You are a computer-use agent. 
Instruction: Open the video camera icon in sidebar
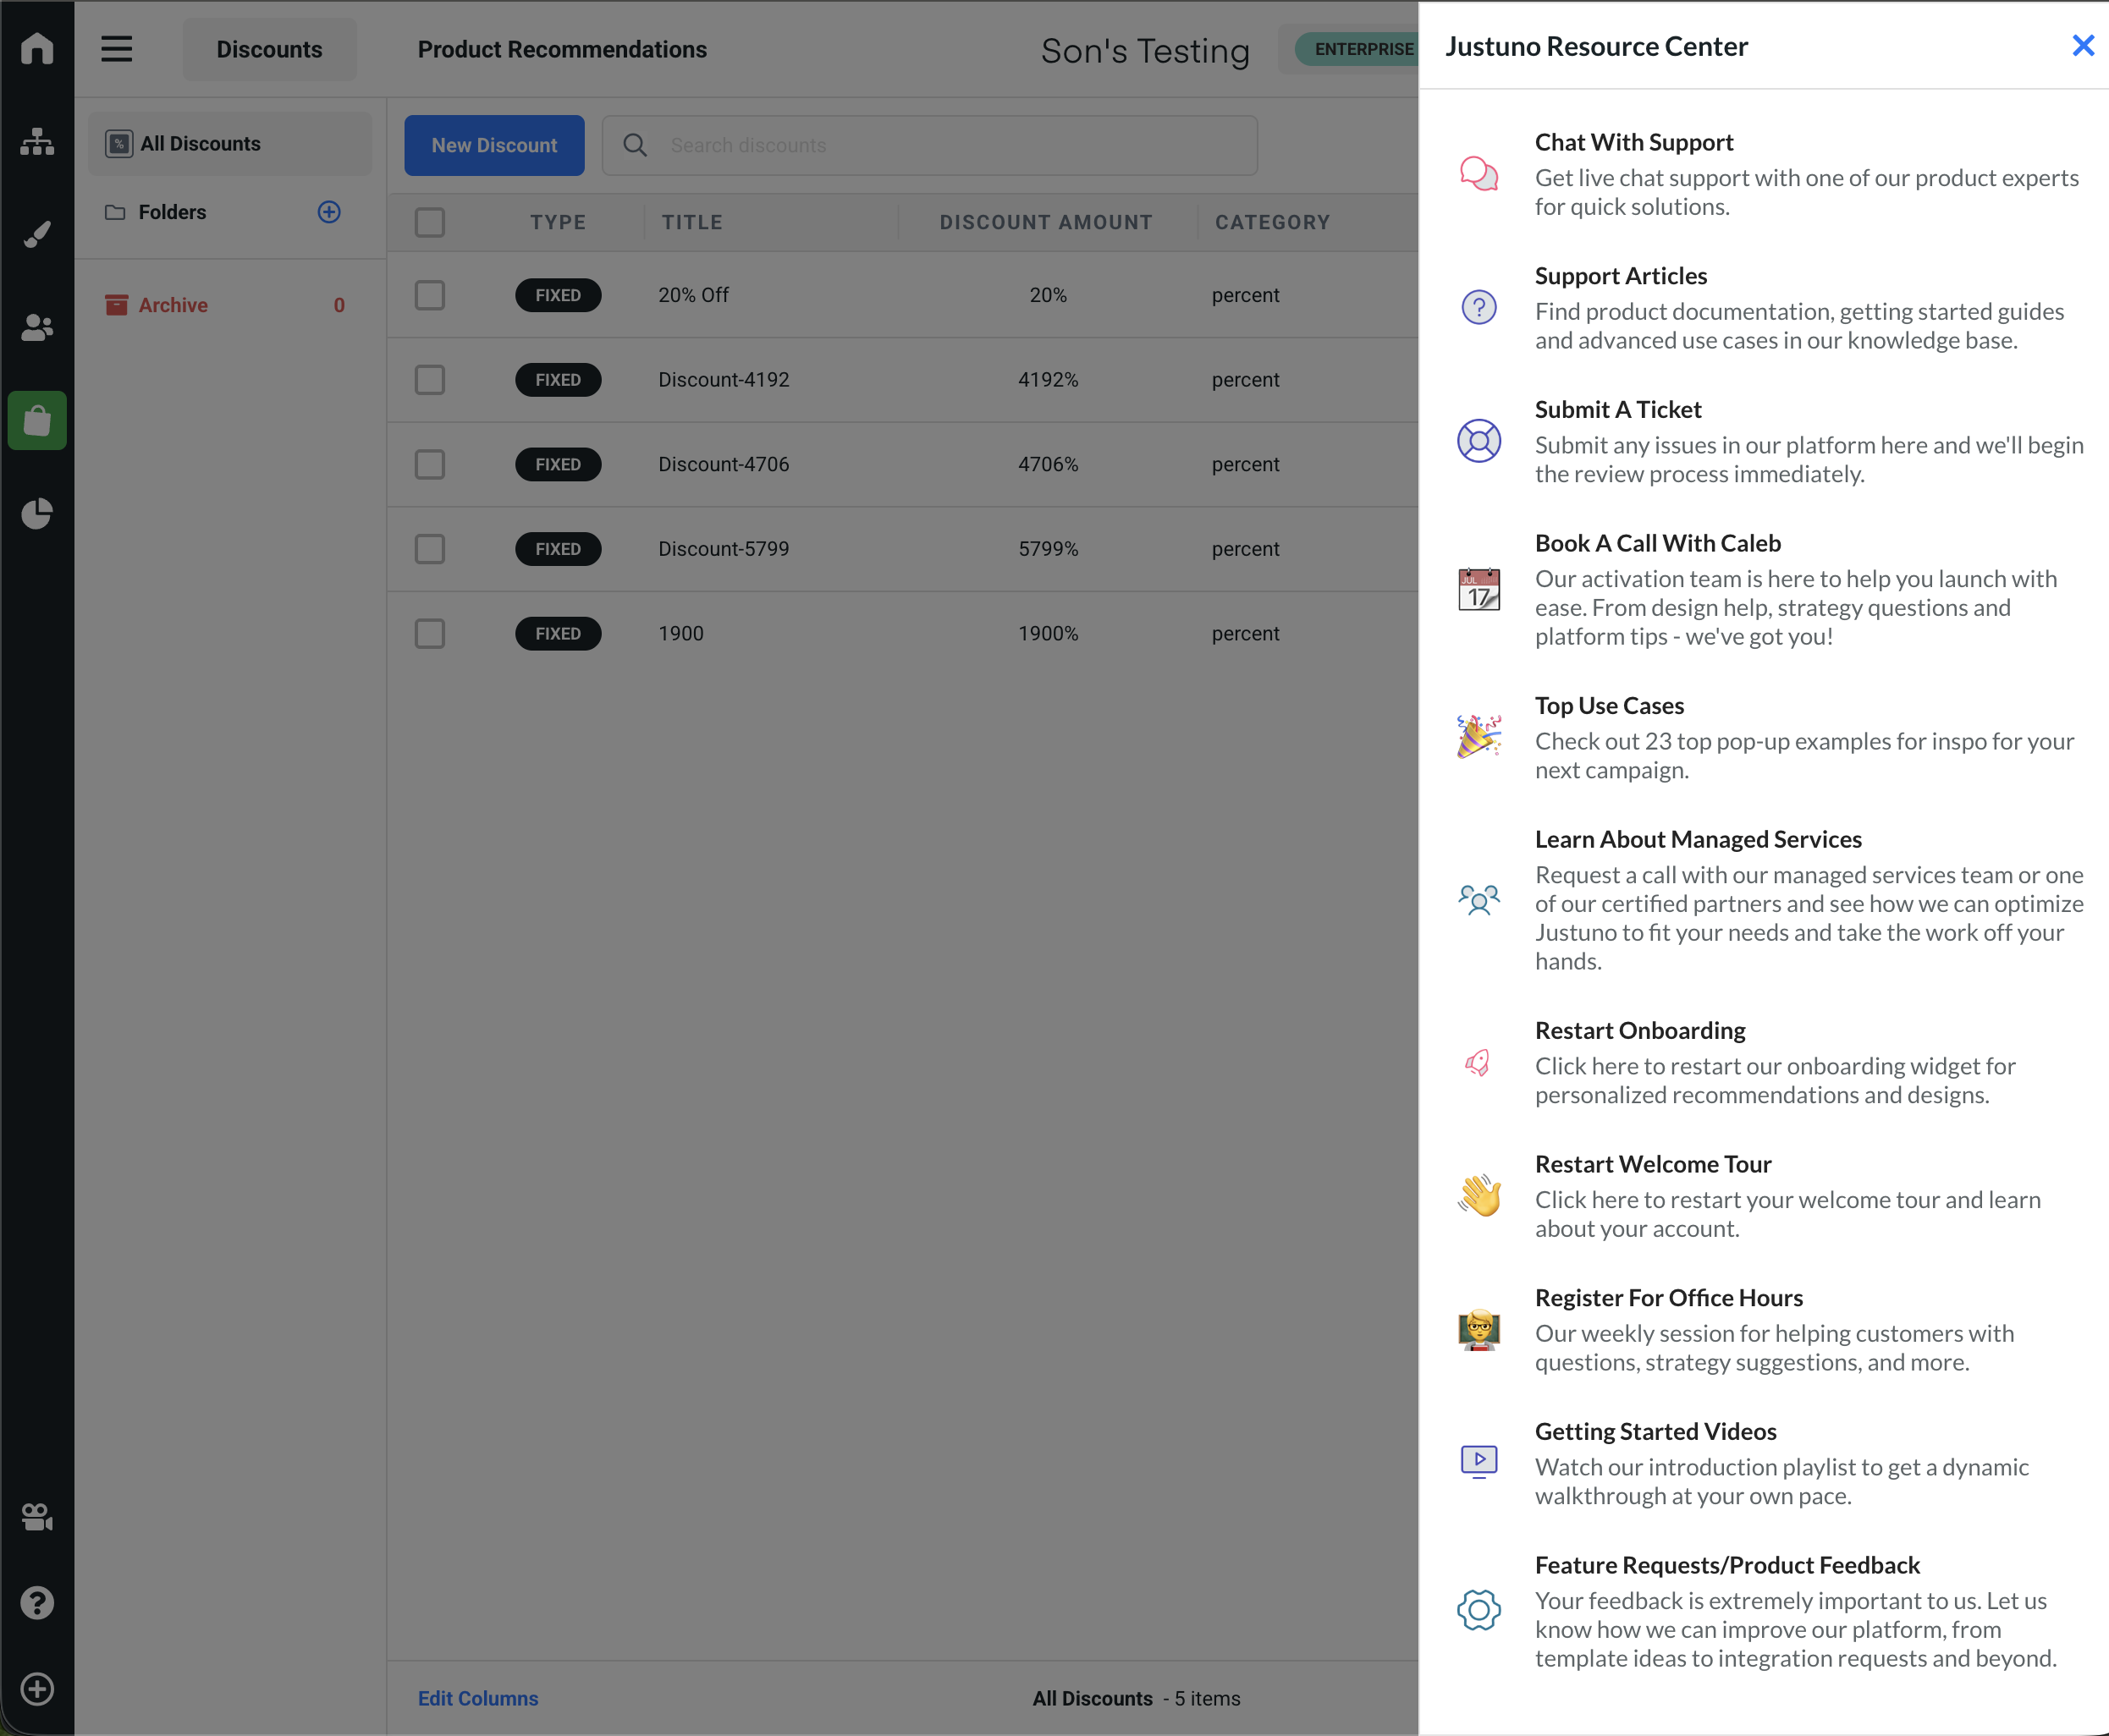coord(37,1517)
